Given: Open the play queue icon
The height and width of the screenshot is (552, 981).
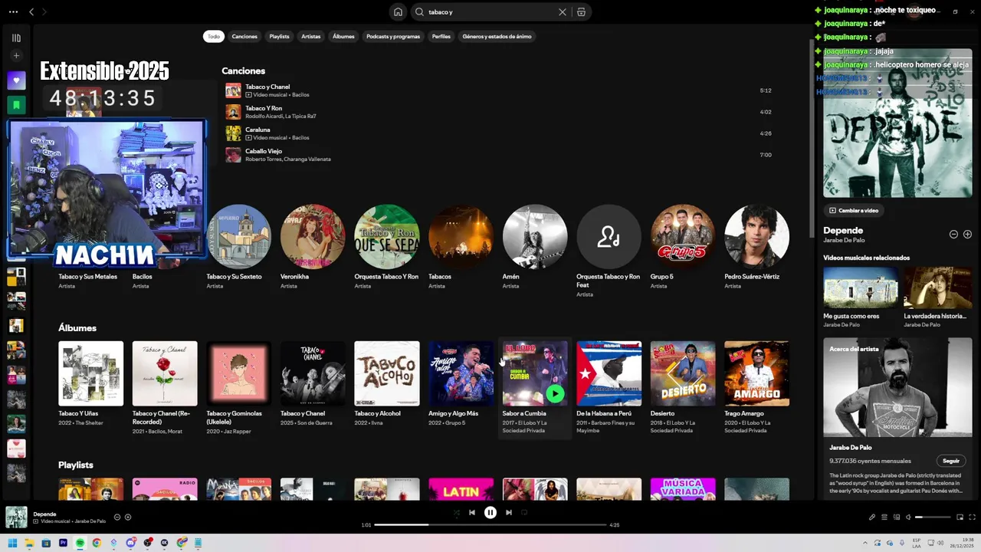Looking at the screenshot, I should point(884,517).
